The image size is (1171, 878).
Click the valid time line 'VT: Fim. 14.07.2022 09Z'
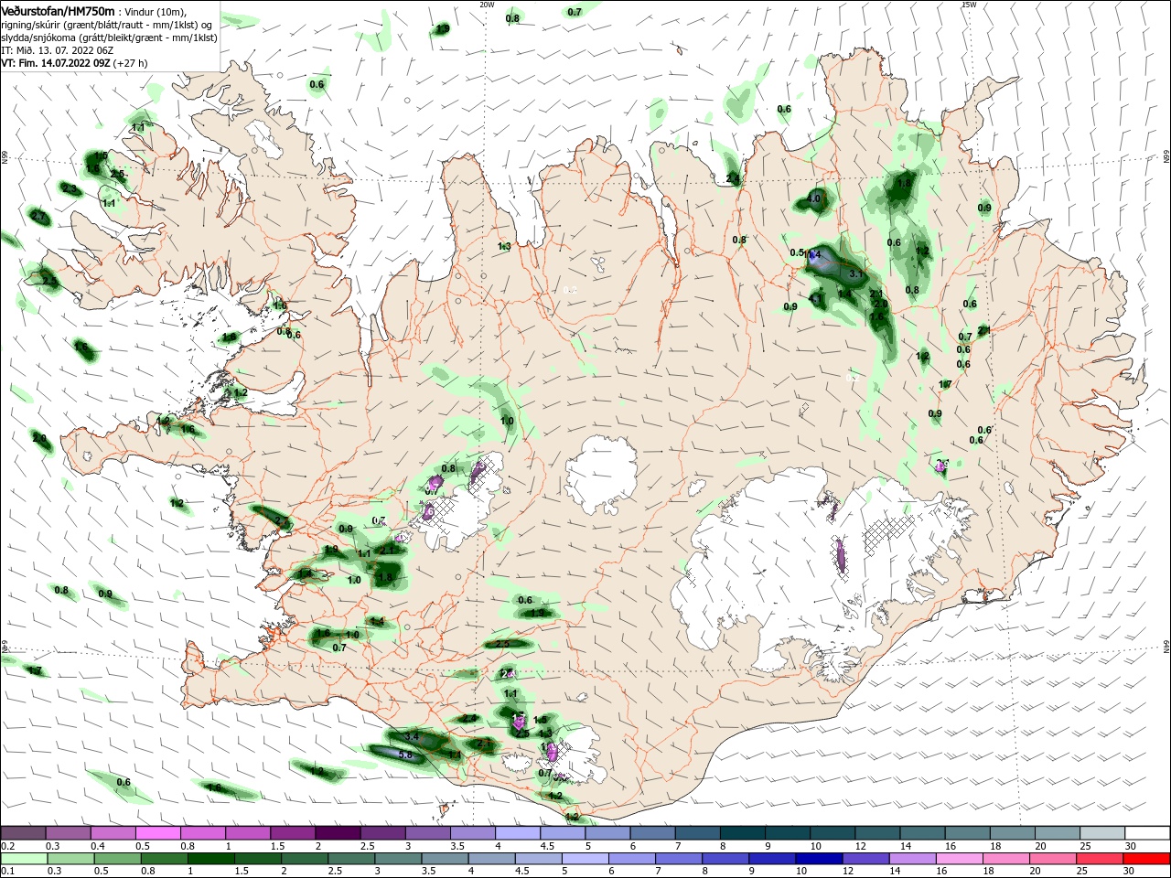pos(56,63)
